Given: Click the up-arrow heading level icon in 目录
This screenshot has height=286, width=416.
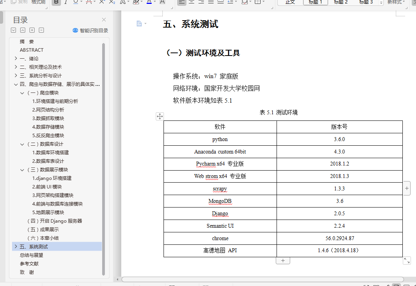Looking at the screenshot, I should [23, 30].
